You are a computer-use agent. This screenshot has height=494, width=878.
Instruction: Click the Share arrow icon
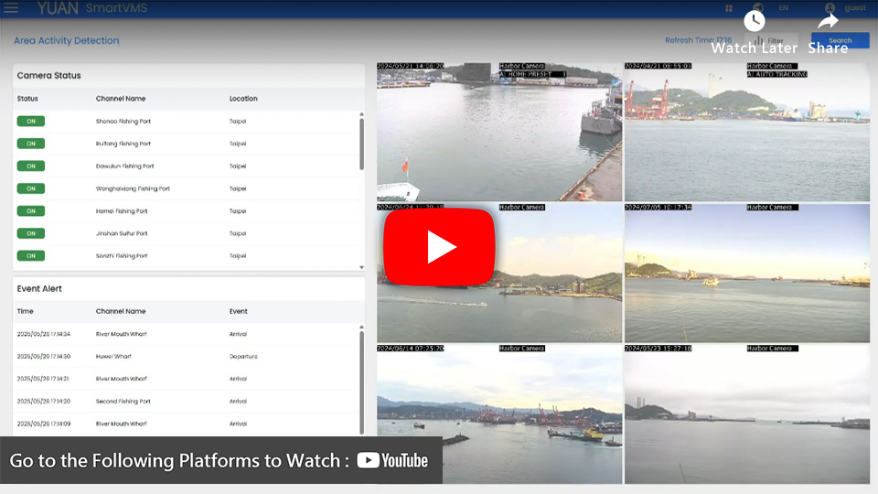pyautogui.click(x=828, y=21)
